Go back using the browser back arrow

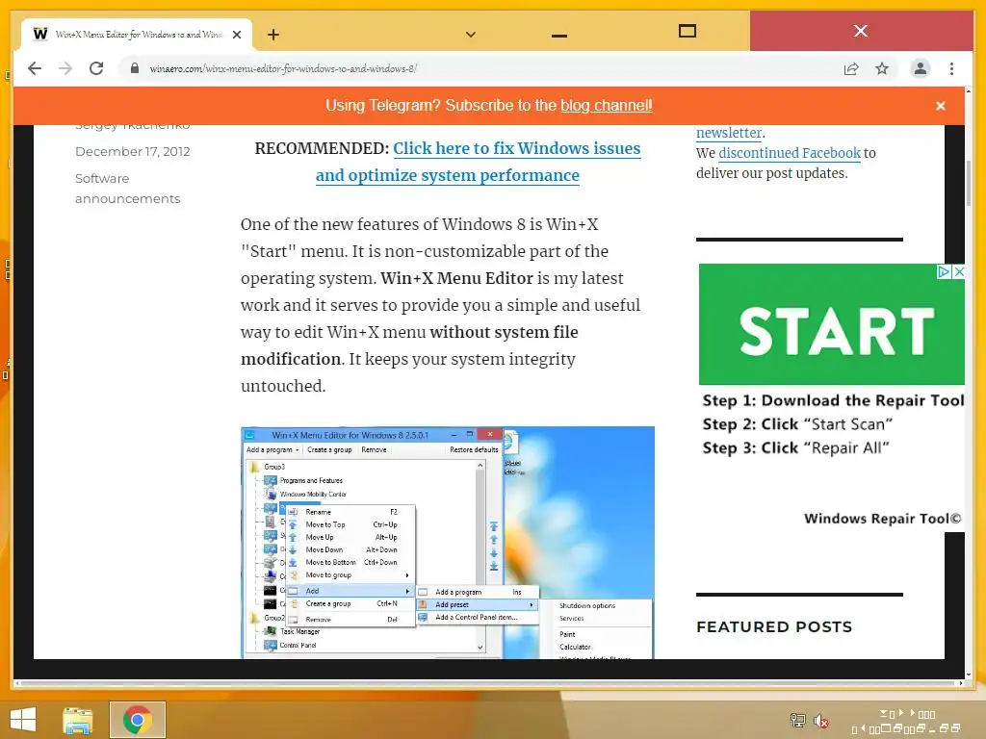[x=35, y=68]
